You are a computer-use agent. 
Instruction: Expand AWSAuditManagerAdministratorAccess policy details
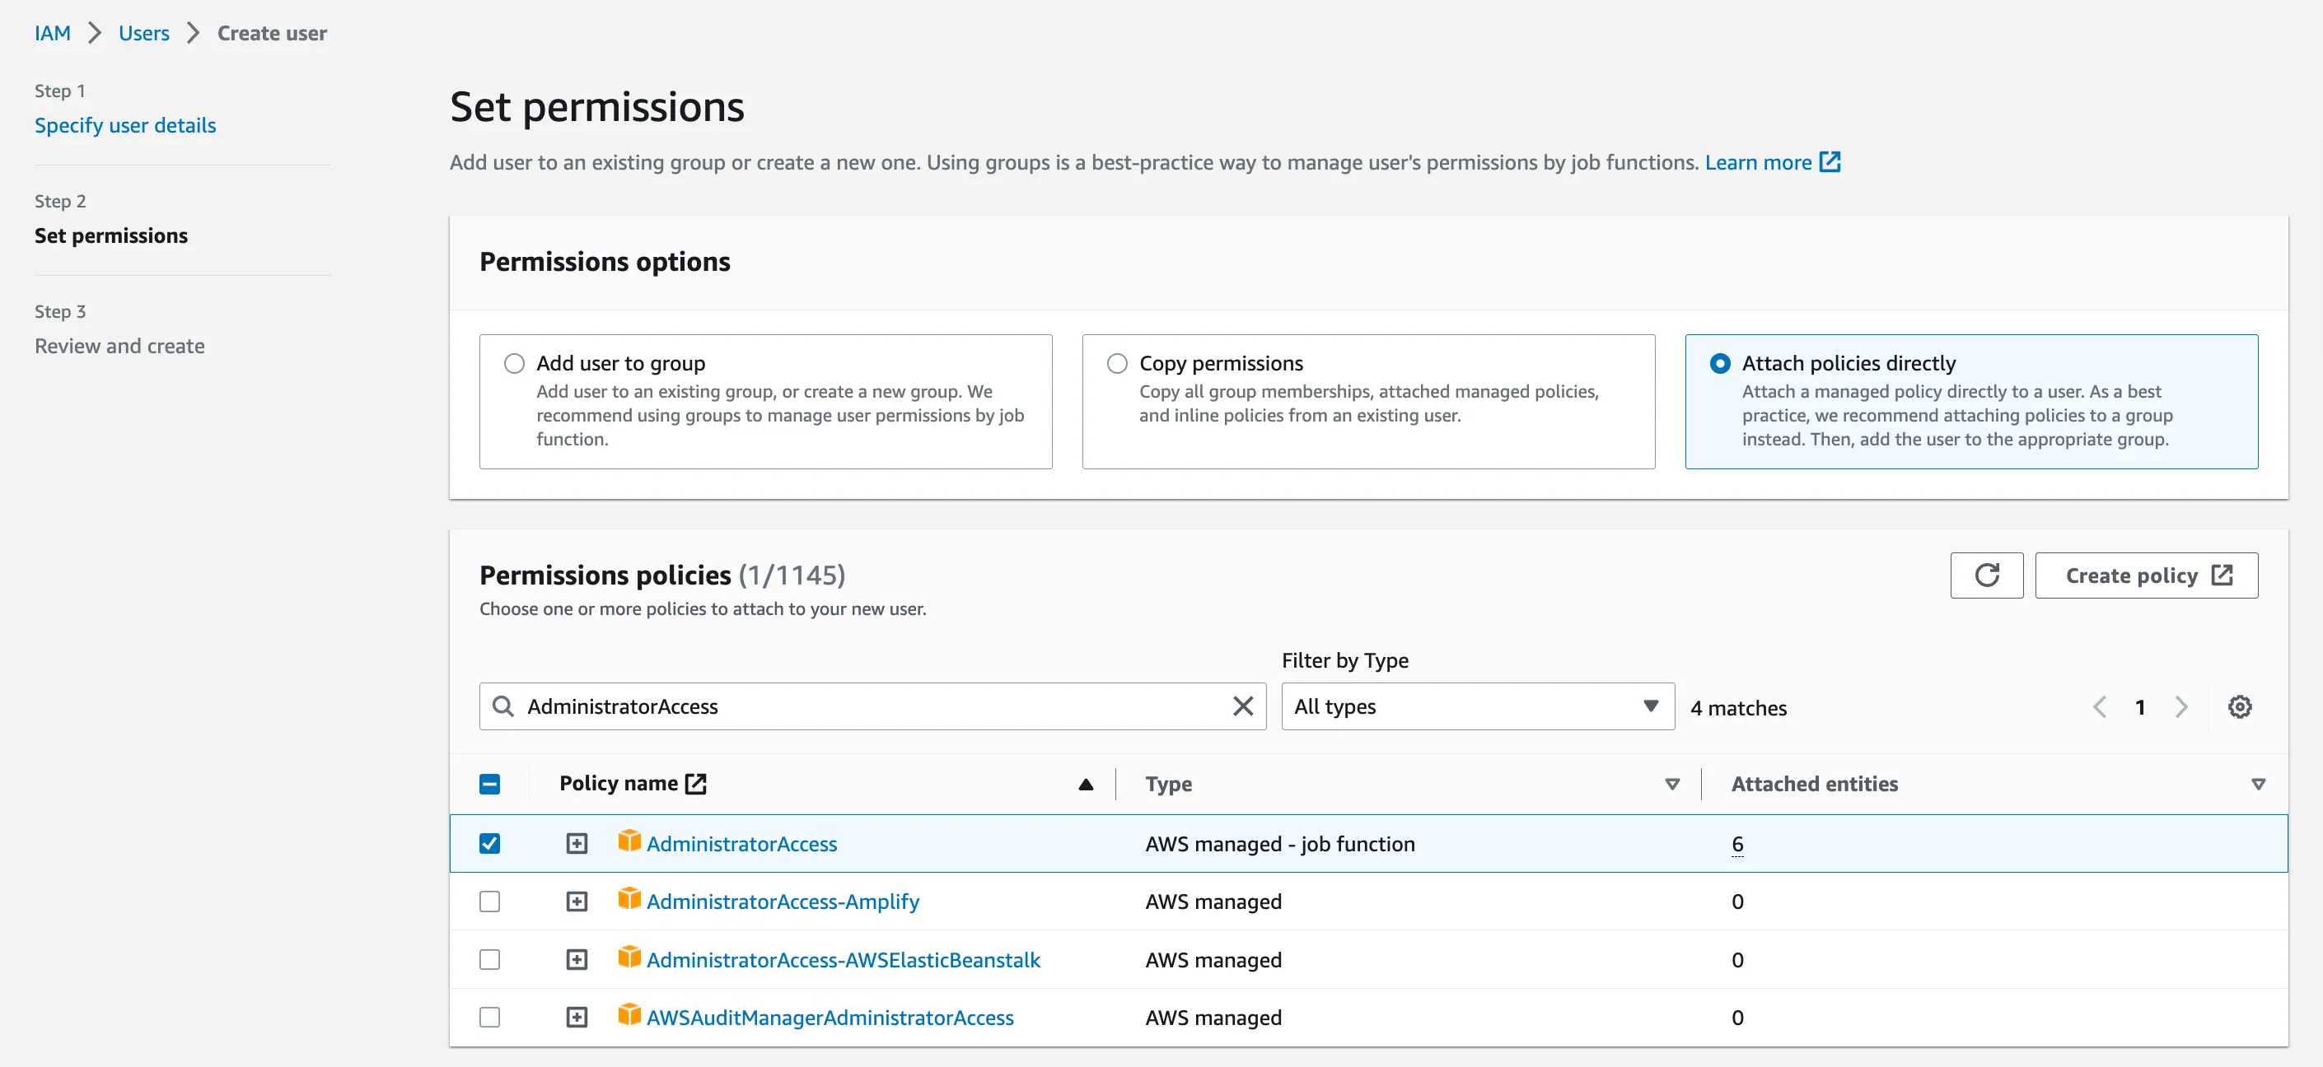pyautogui.click(x=577, y=1018)
